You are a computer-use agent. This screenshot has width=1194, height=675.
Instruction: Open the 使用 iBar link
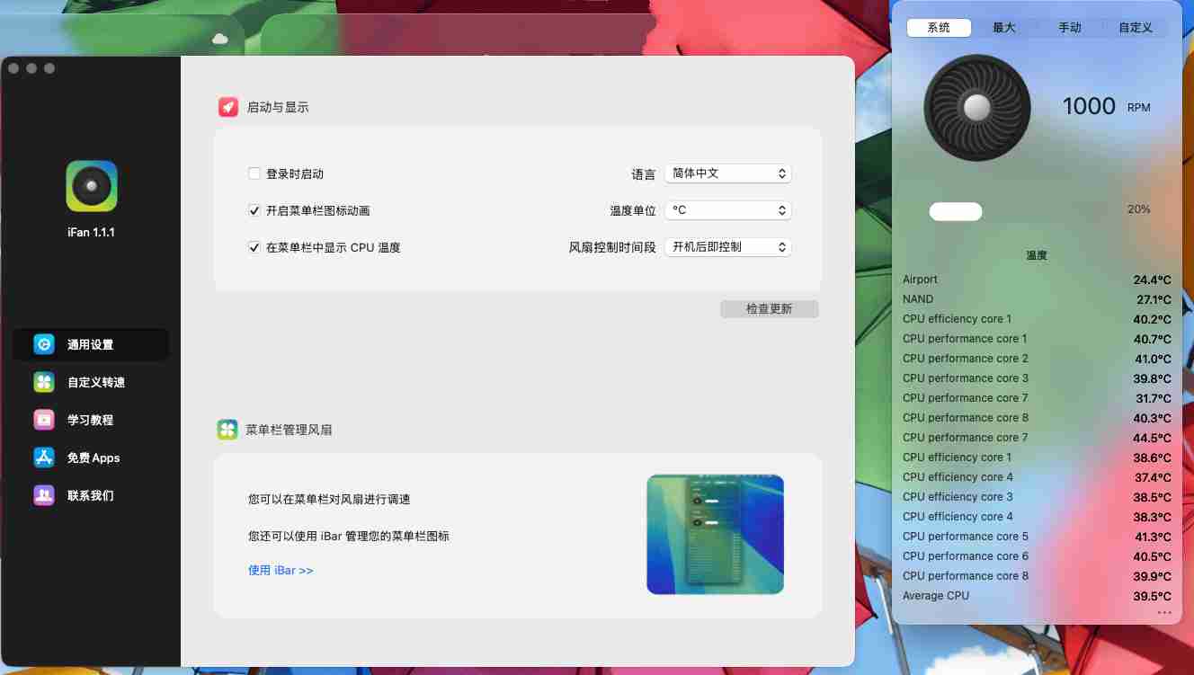point(281,570)
